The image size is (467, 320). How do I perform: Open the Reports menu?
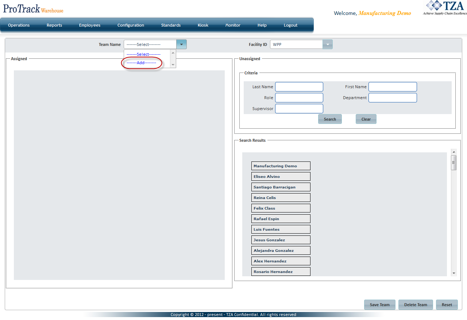tap(54, 25)
